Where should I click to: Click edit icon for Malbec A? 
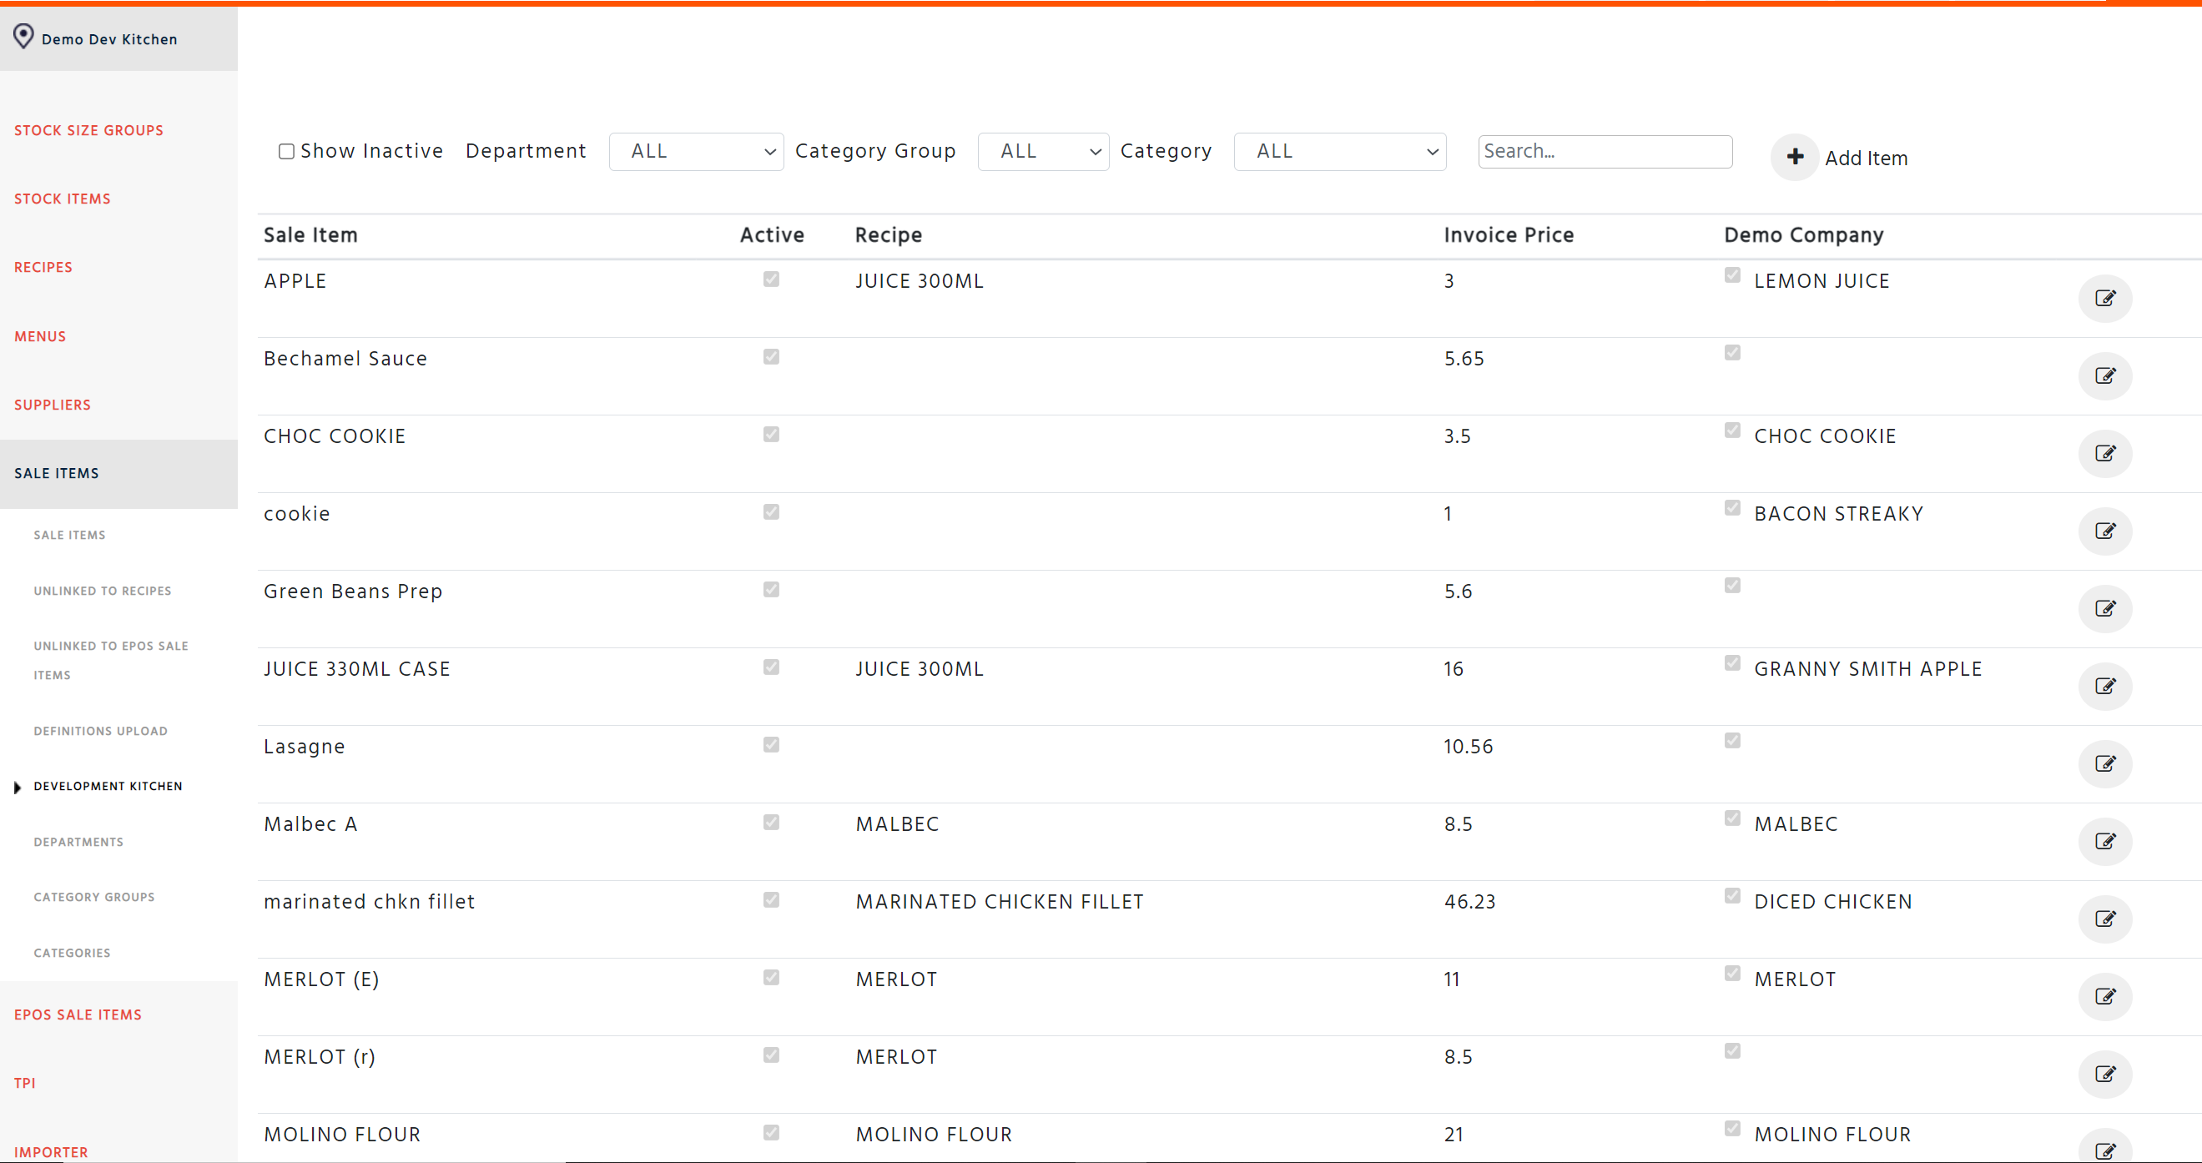pyautogui.click(x=2104, y=842)
